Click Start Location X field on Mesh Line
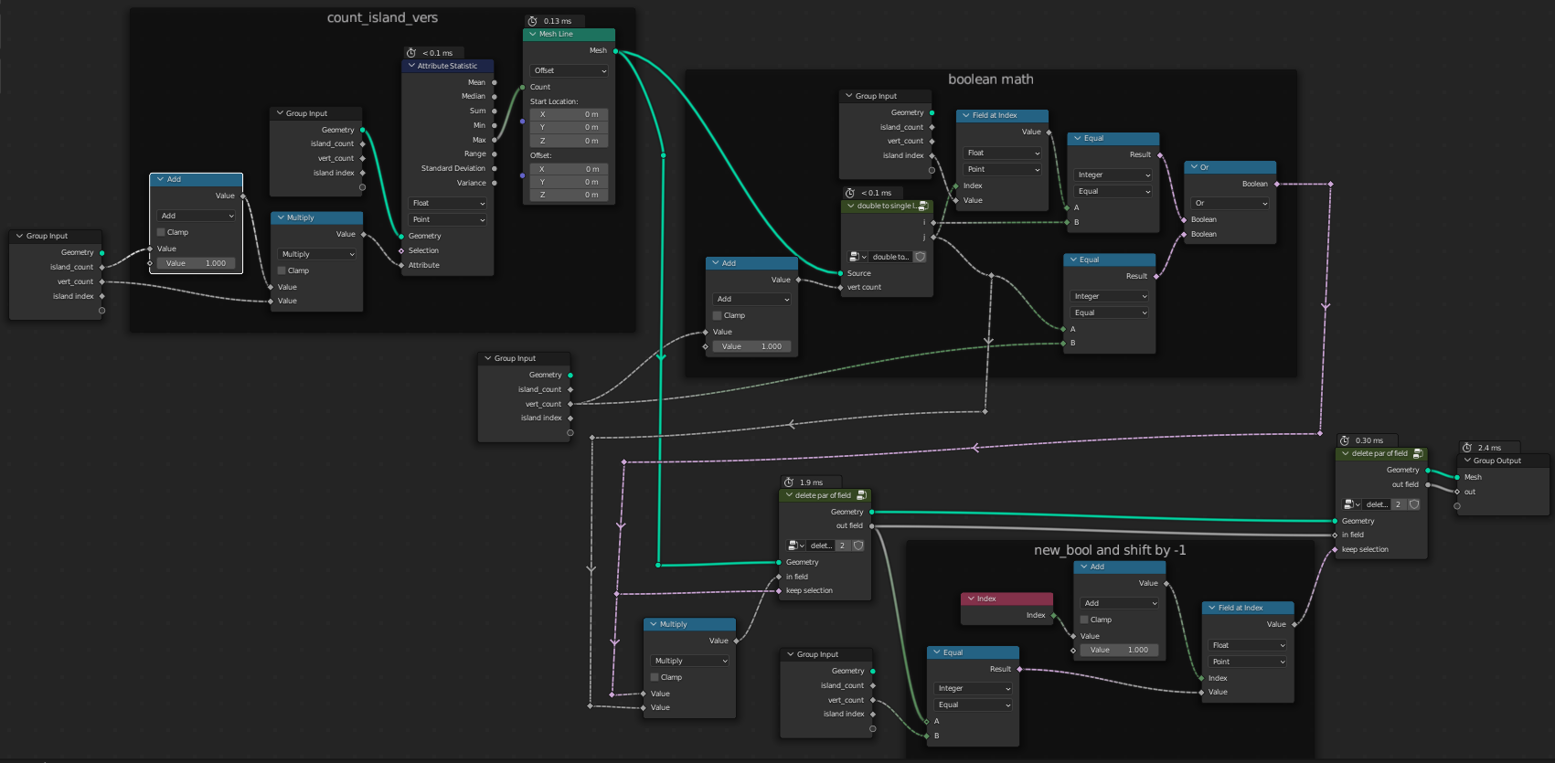This screenshot has width=1555, height=763. (569, 114)
